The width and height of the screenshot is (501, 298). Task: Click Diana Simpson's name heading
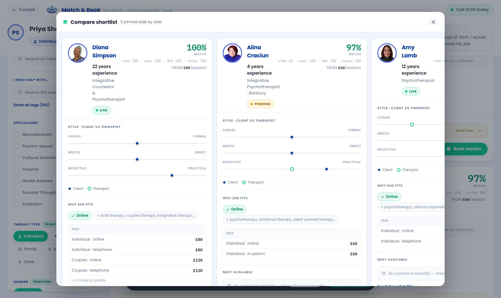(104, 51)
